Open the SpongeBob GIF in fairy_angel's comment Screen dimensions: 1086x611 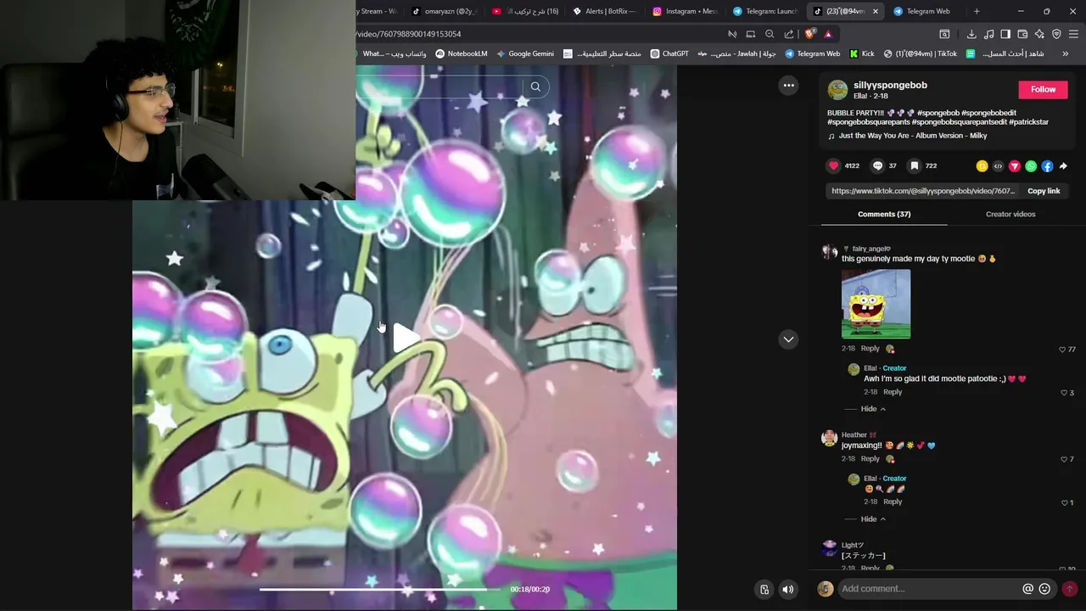[x=876, y=304]
